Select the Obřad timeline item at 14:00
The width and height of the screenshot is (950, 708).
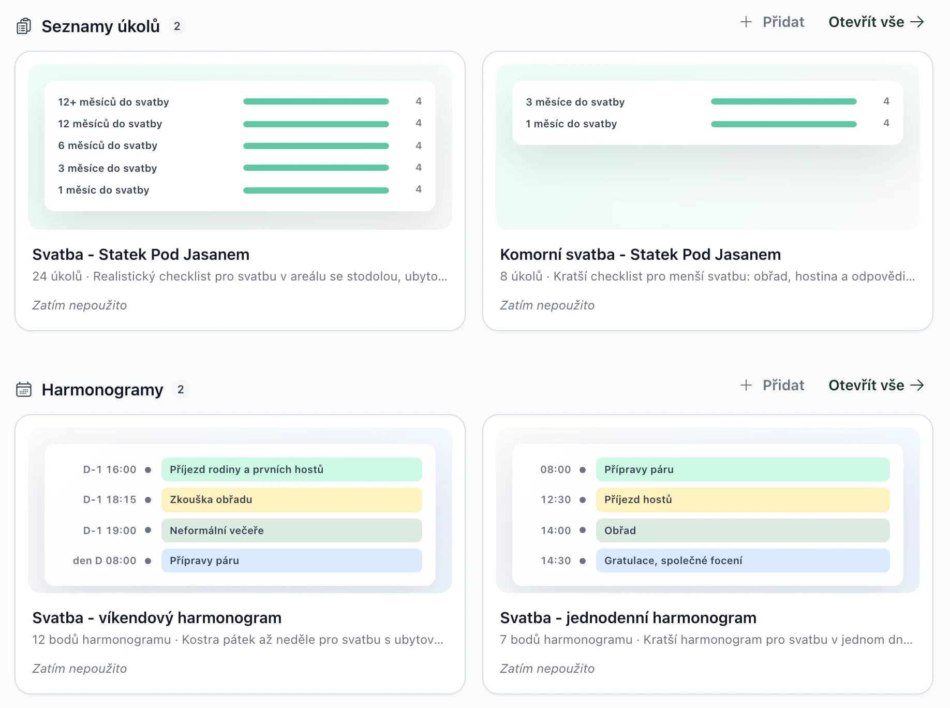point(743,530)
